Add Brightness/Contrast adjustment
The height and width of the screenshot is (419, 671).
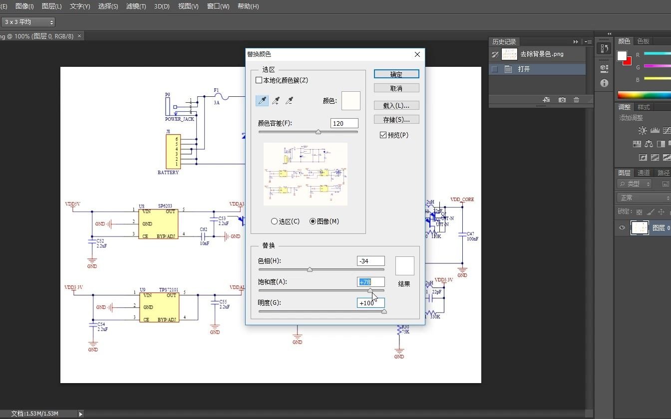point(643,131)
